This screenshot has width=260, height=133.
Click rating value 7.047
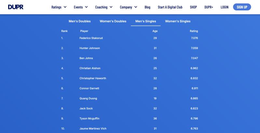(x=194, y=58)
